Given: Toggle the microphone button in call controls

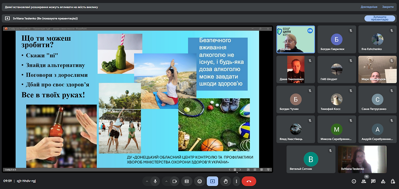Looking at the screenshot, I should point(155,181).
